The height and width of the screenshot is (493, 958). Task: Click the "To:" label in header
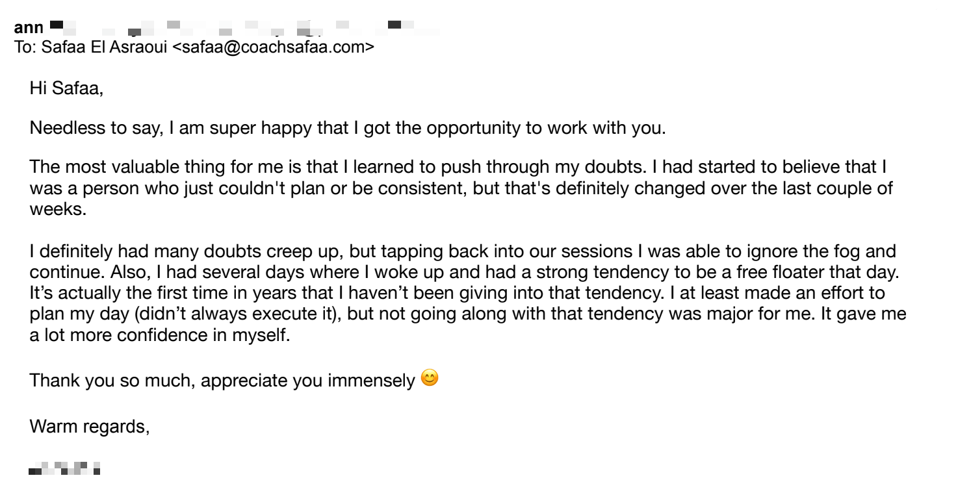[x=24, y=47]
